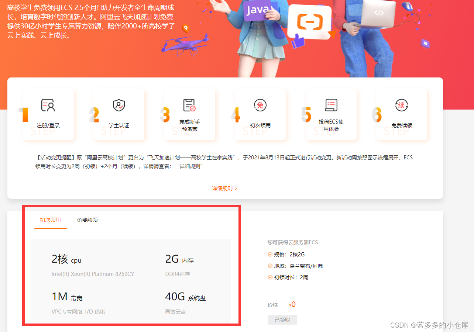Click the 价格 label

tap(272, 305)
